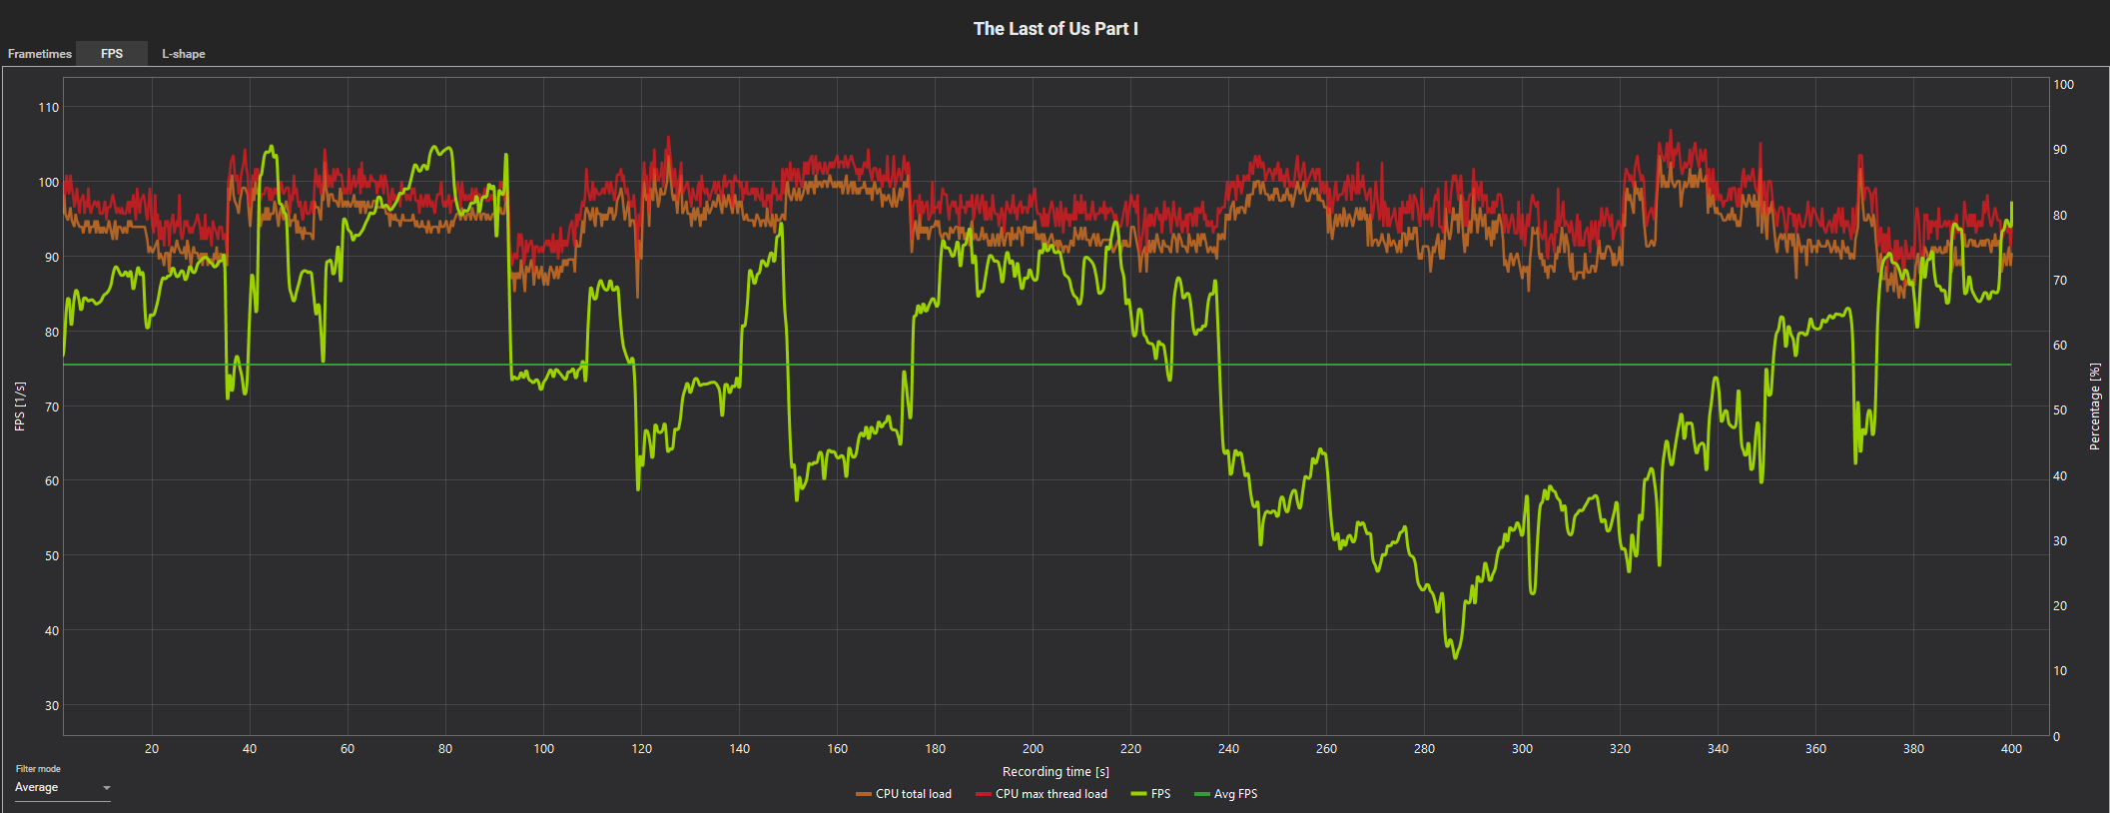Toggle the FPS series in the legend
The height and width of the screenshot is (813, 2110).
click(1150, 794)
